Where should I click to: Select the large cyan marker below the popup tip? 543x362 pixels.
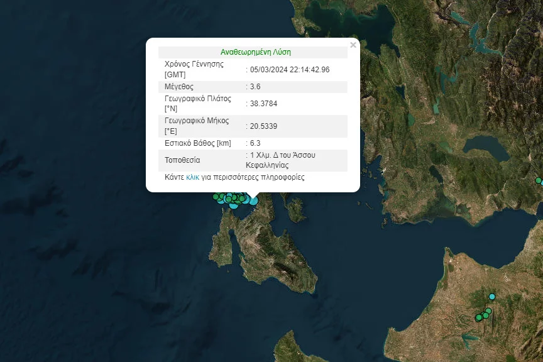click(253, 200)
